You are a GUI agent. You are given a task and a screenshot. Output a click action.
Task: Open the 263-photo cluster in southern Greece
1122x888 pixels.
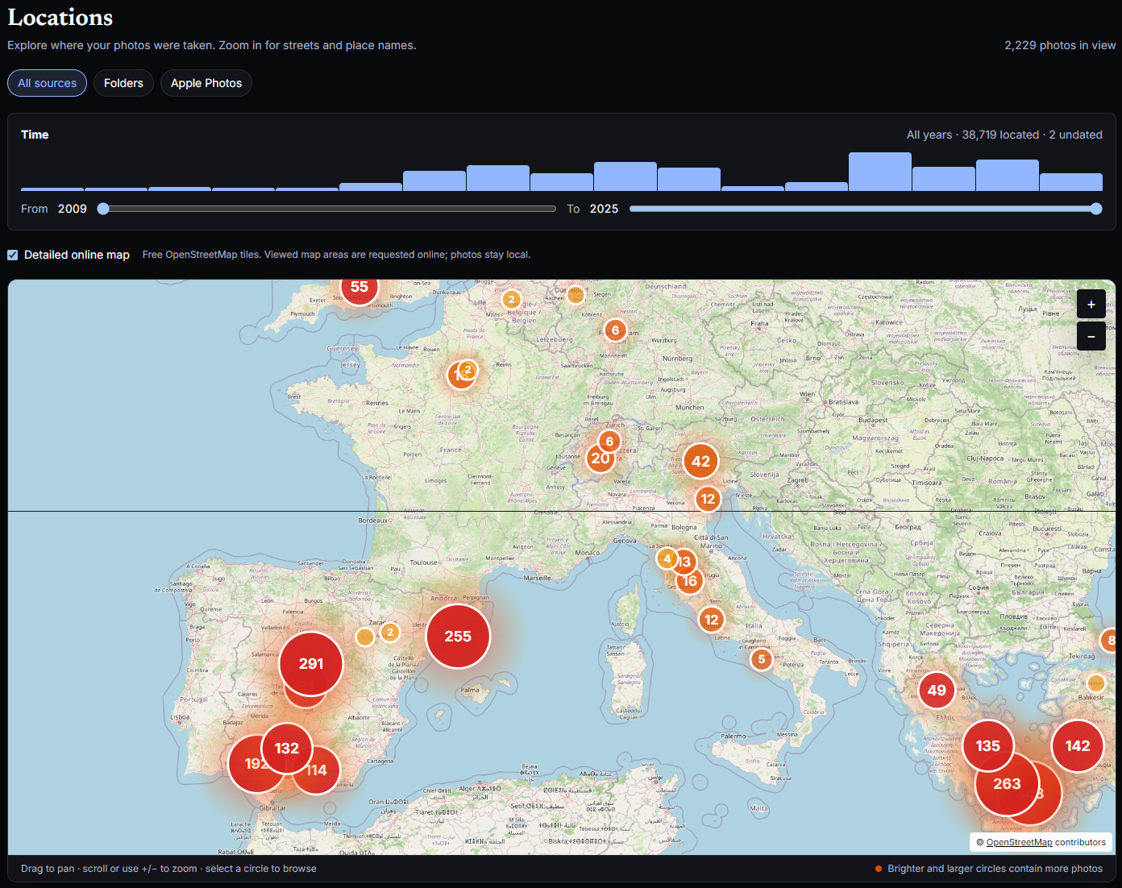coord(1007,784)
